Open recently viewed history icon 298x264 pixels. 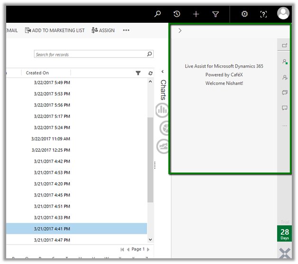tap(177, 14)
